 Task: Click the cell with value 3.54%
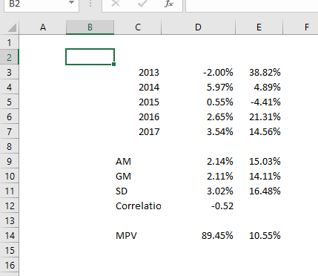198,131
